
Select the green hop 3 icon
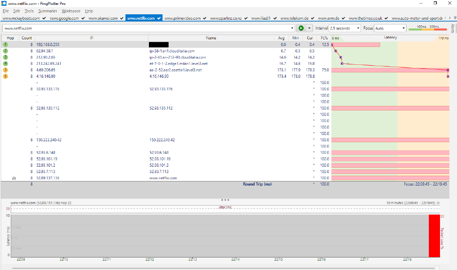click(5, 57)
